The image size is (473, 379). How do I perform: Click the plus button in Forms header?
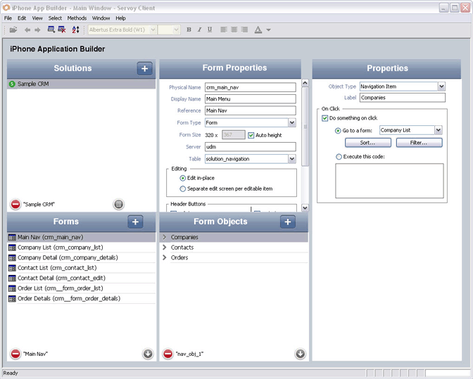(x=136, y=221)
